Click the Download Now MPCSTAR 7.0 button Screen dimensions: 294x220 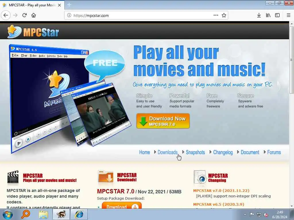(163, 121)
